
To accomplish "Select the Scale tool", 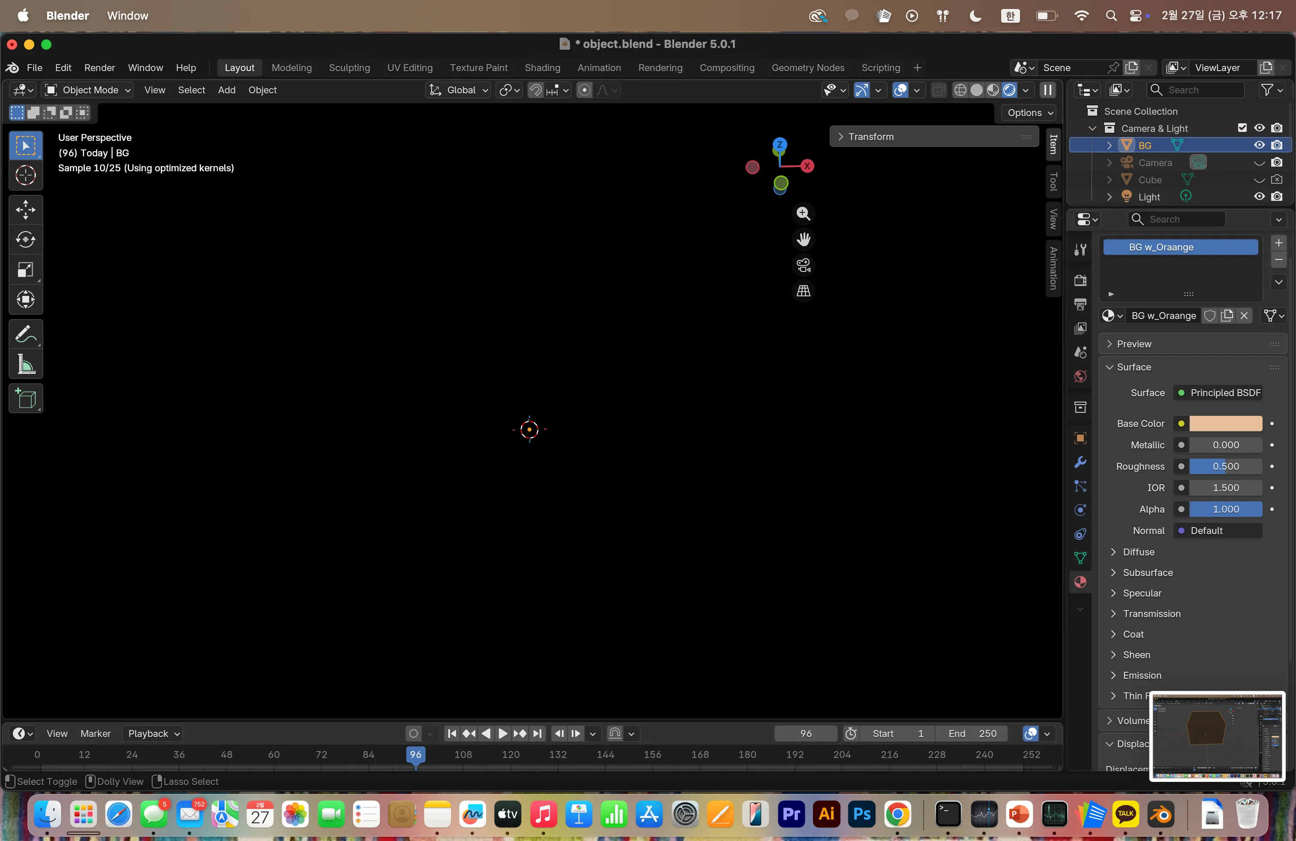I will [x=26, y=270].
